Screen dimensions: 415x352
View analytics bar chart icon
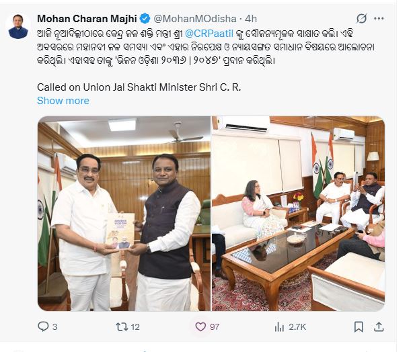point(279,327)
